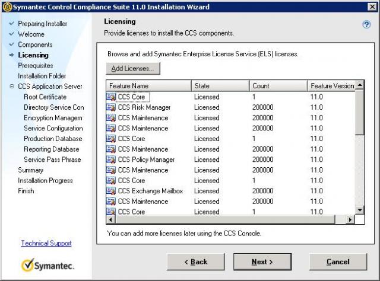The image size is (380, 281).
Task: Sort by the Feature Version column header
Action: pos(331,86)
